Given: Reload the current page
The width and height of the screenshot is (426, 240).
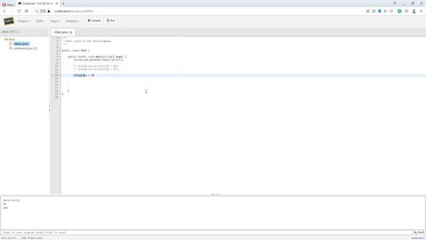Looking at the screenshot, I should [x=19, y=11].
